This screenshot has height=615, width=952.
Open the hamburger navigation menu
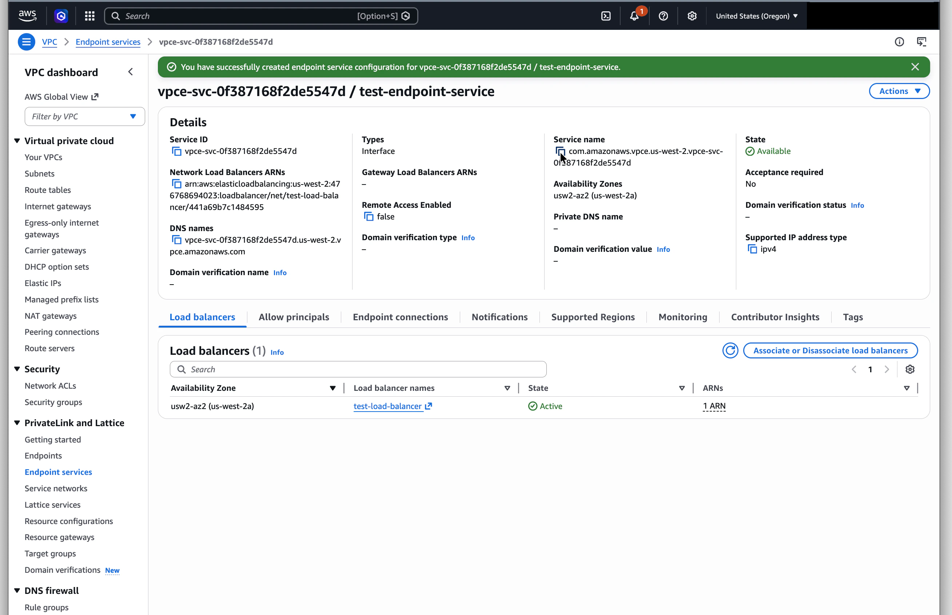coord(26,41)
